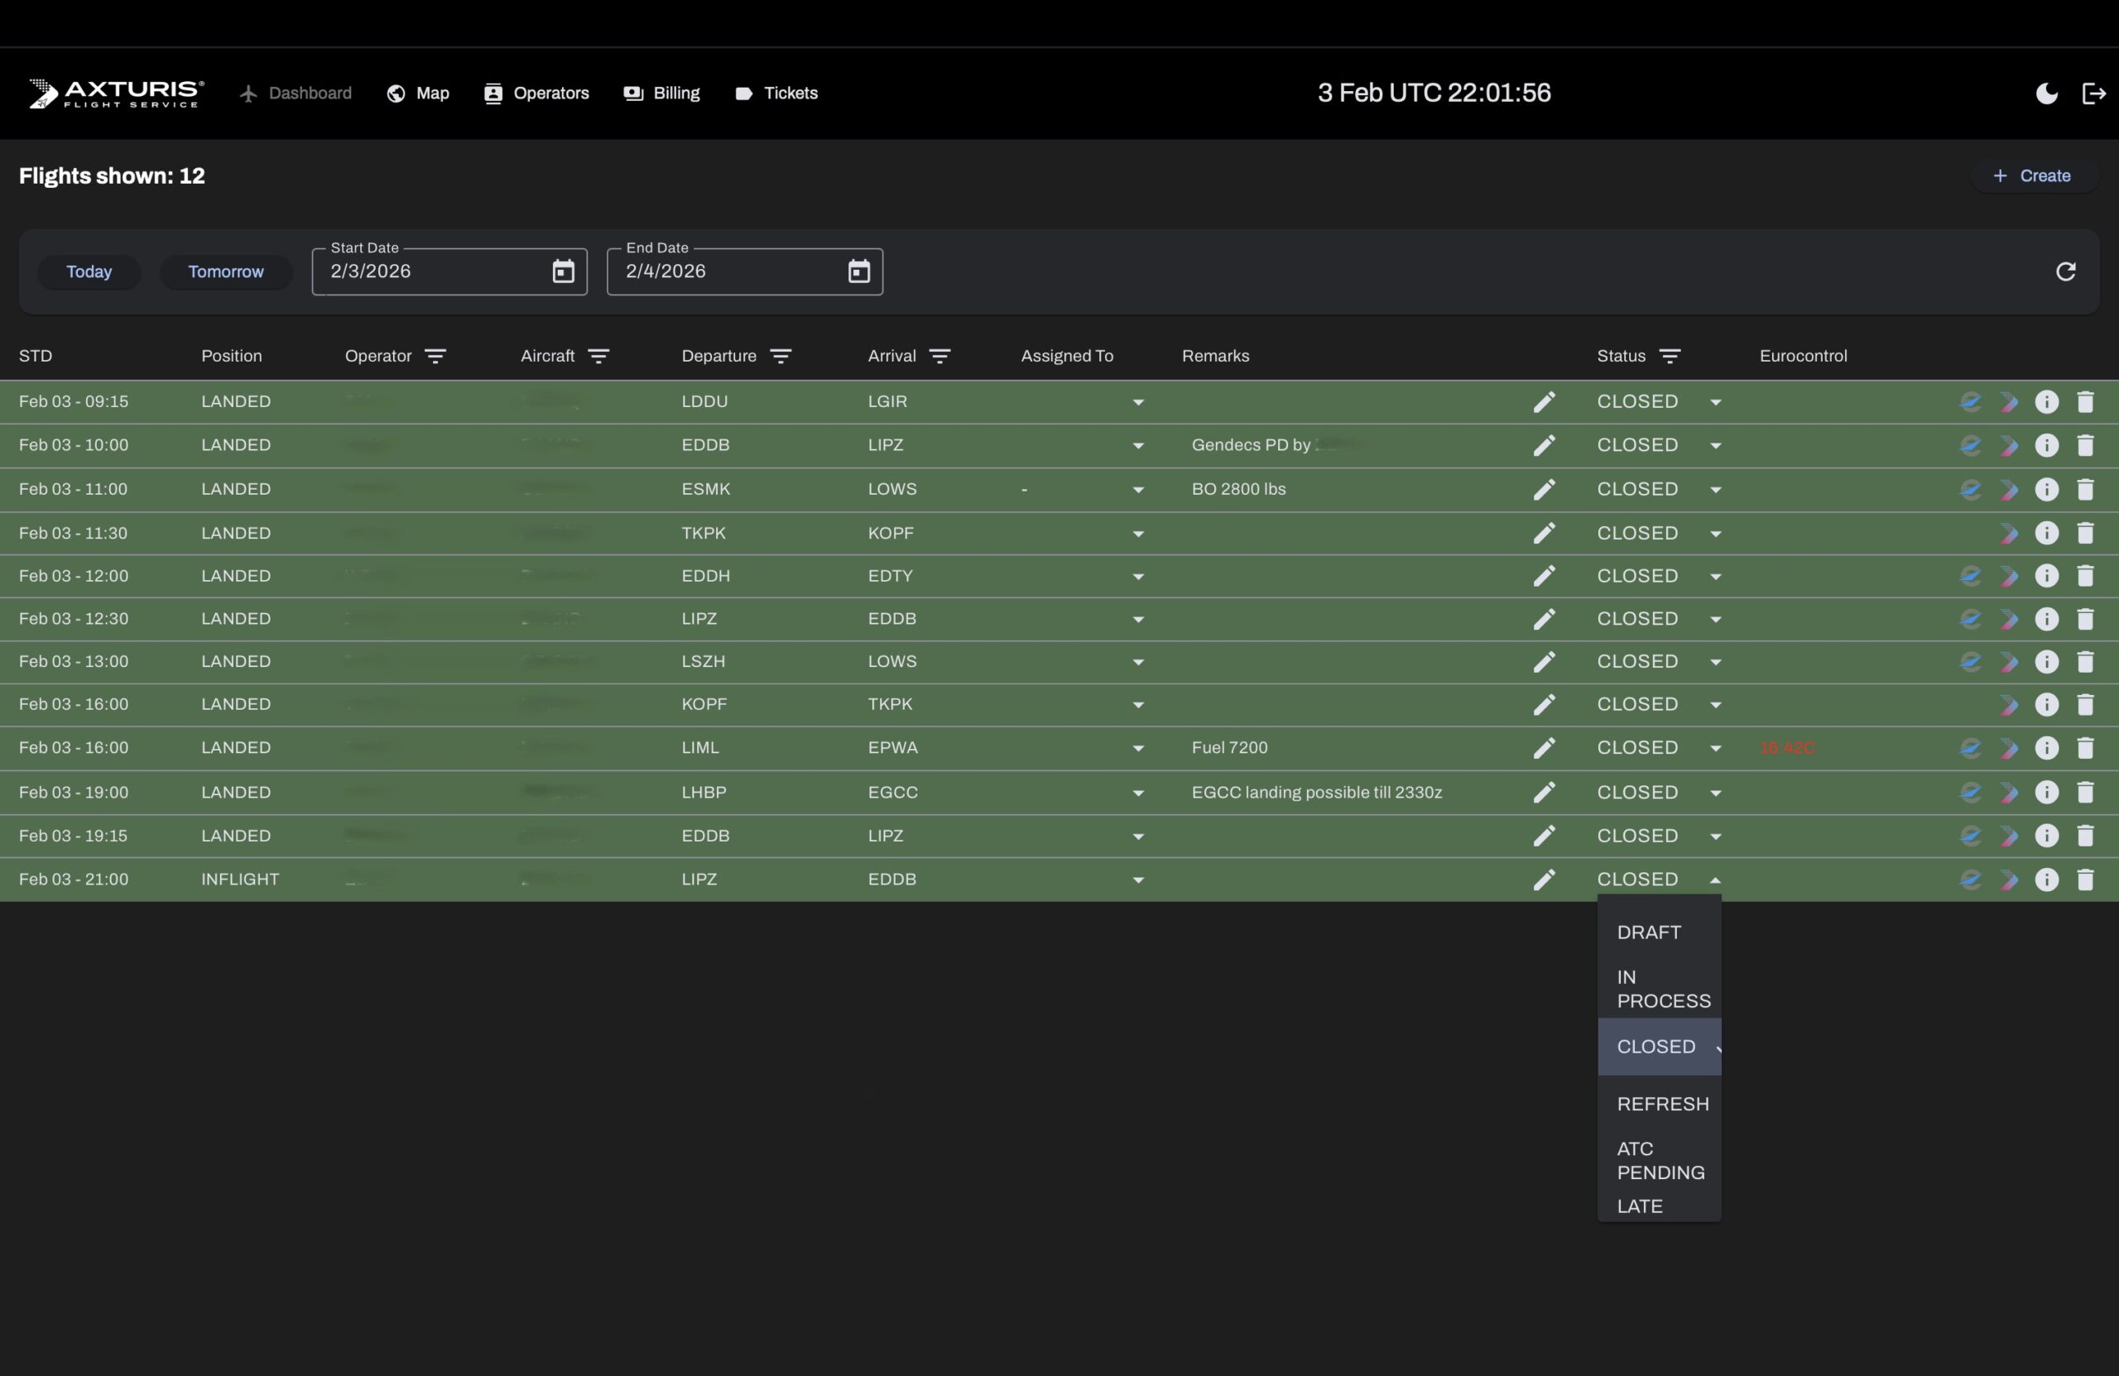
Task: Expand status dropdown for EDDH flight
Action: [1715, 577]
